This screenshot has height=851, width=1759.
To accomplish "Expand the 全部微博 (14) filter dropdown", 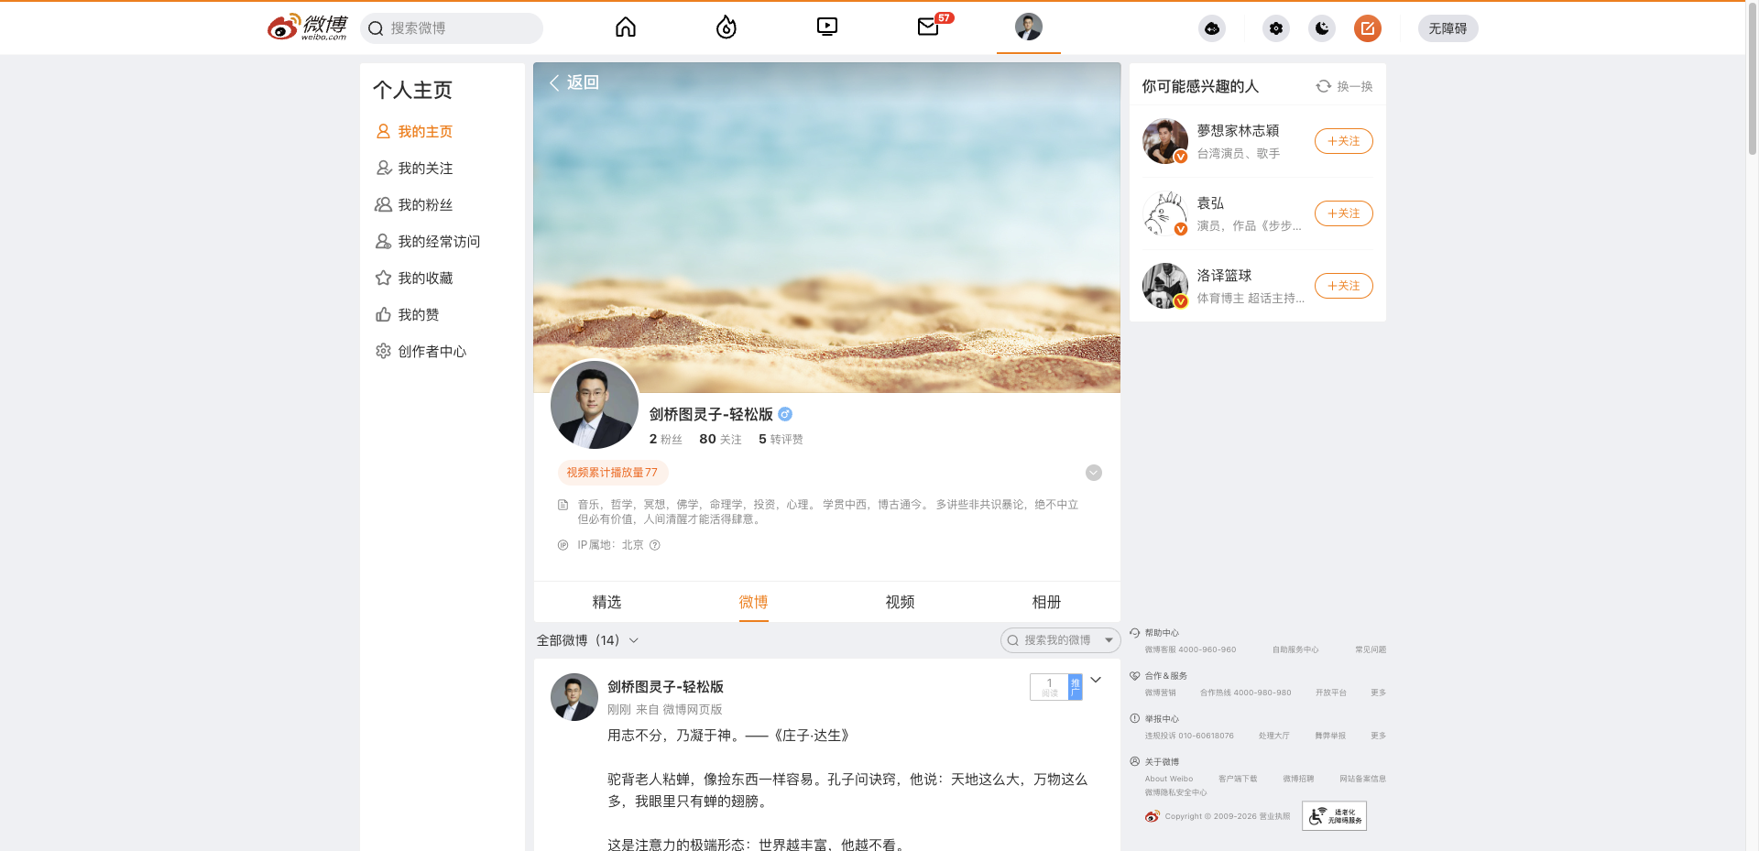I will click(x=587, y=640).
